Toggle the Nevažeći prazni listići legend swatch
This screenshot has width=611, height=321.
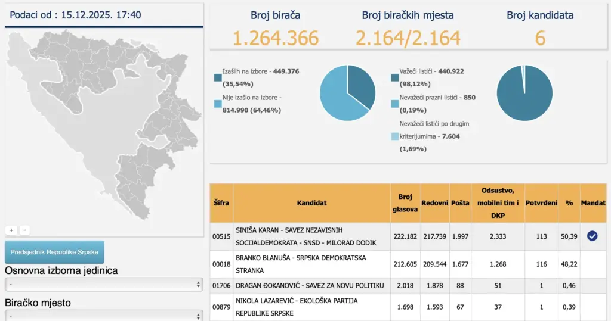pyautogui.click(x=395, y=104)
